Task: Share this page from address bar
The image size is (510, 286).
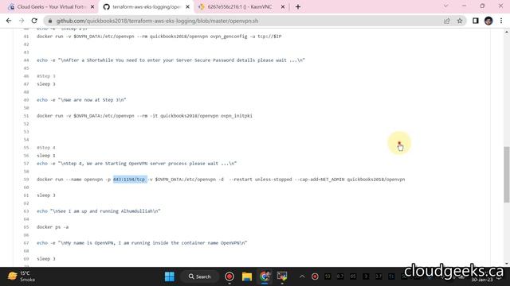Action: tap(447, 21)
